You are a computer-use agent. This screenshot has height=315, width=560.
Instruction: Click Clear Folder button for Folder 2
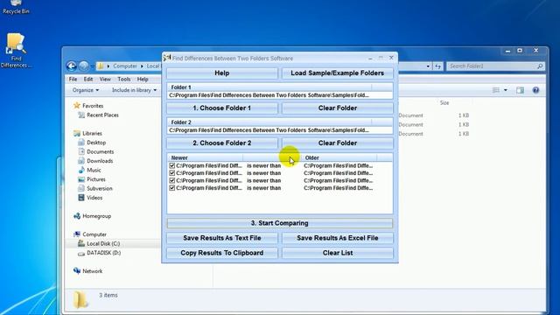click(x=338, y=143)
